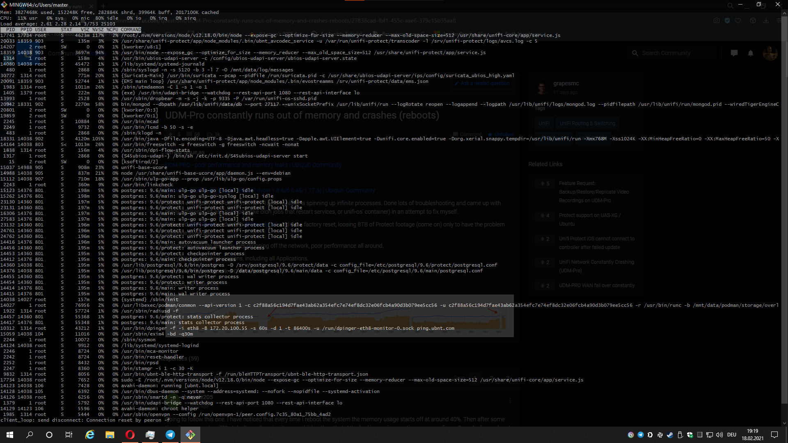
Task: Save page to bookmarks with the heart icon
Action: coord(739,20)
